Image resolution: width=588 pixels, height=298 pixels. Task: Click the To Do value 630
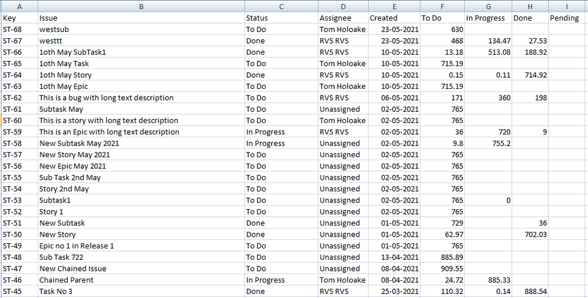pyautogui.click(x=442, y=29)
